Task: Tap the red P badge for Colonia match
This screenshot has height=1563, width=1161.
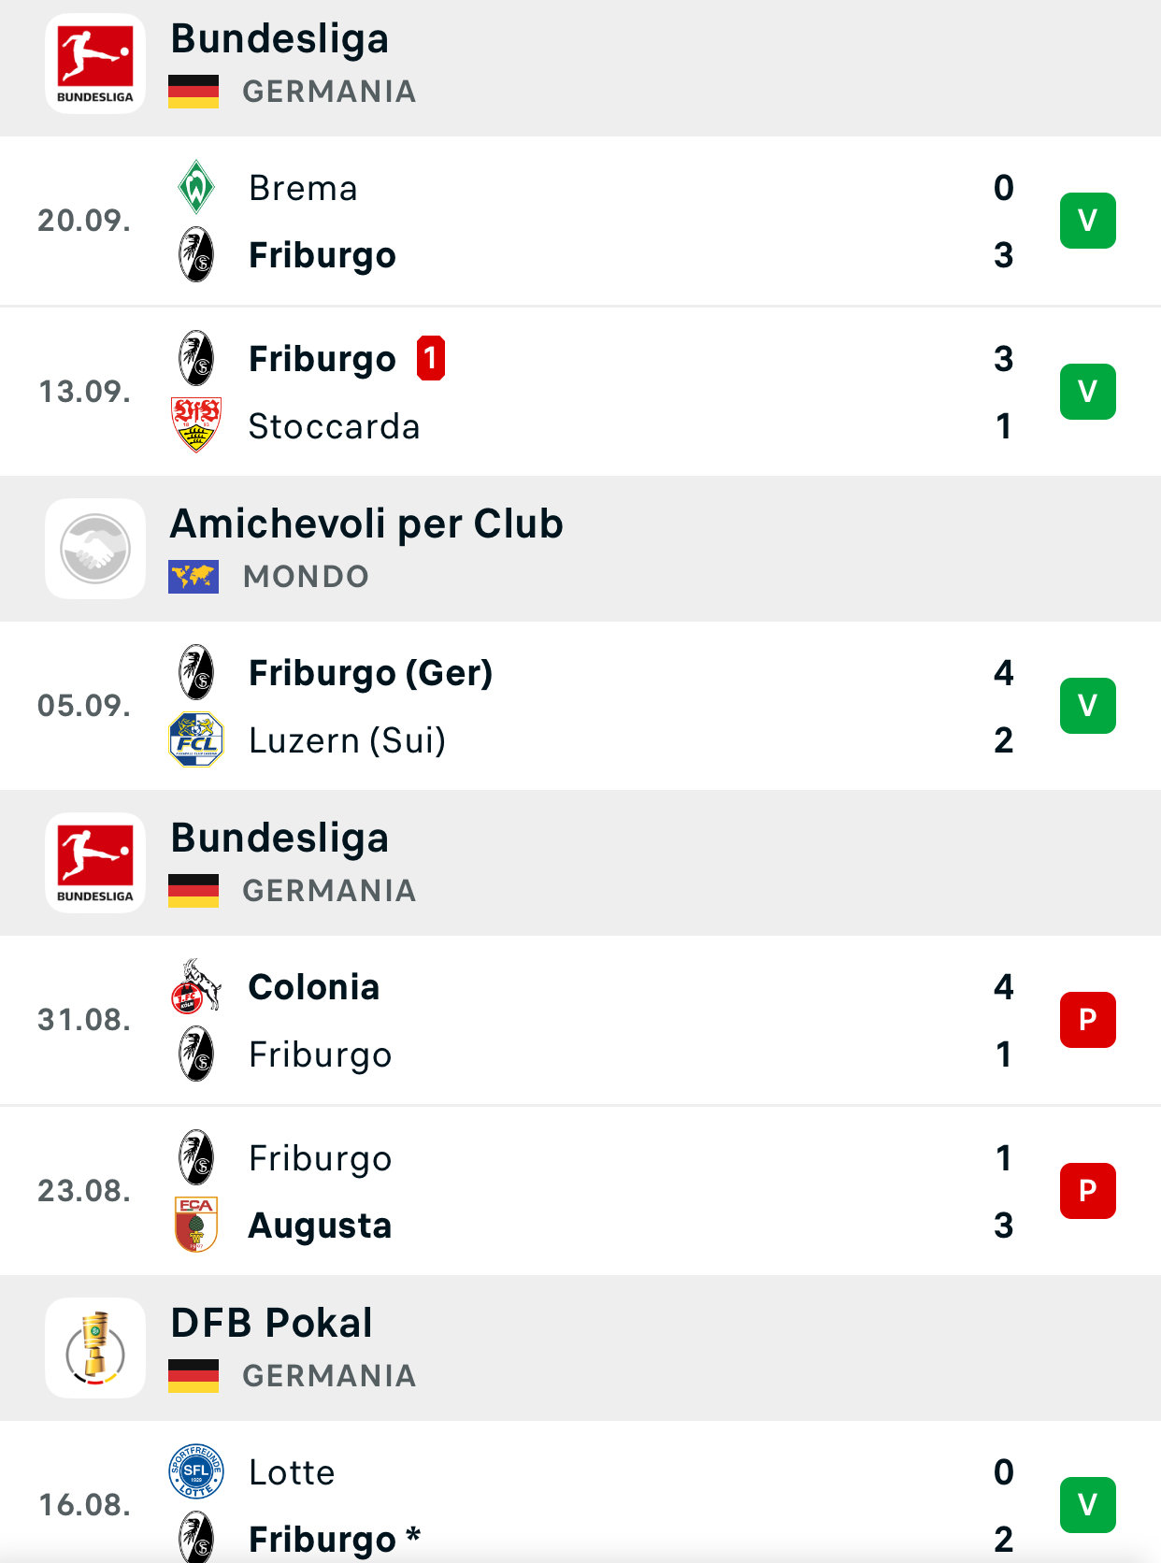Action: [x=1088, y=1020]
